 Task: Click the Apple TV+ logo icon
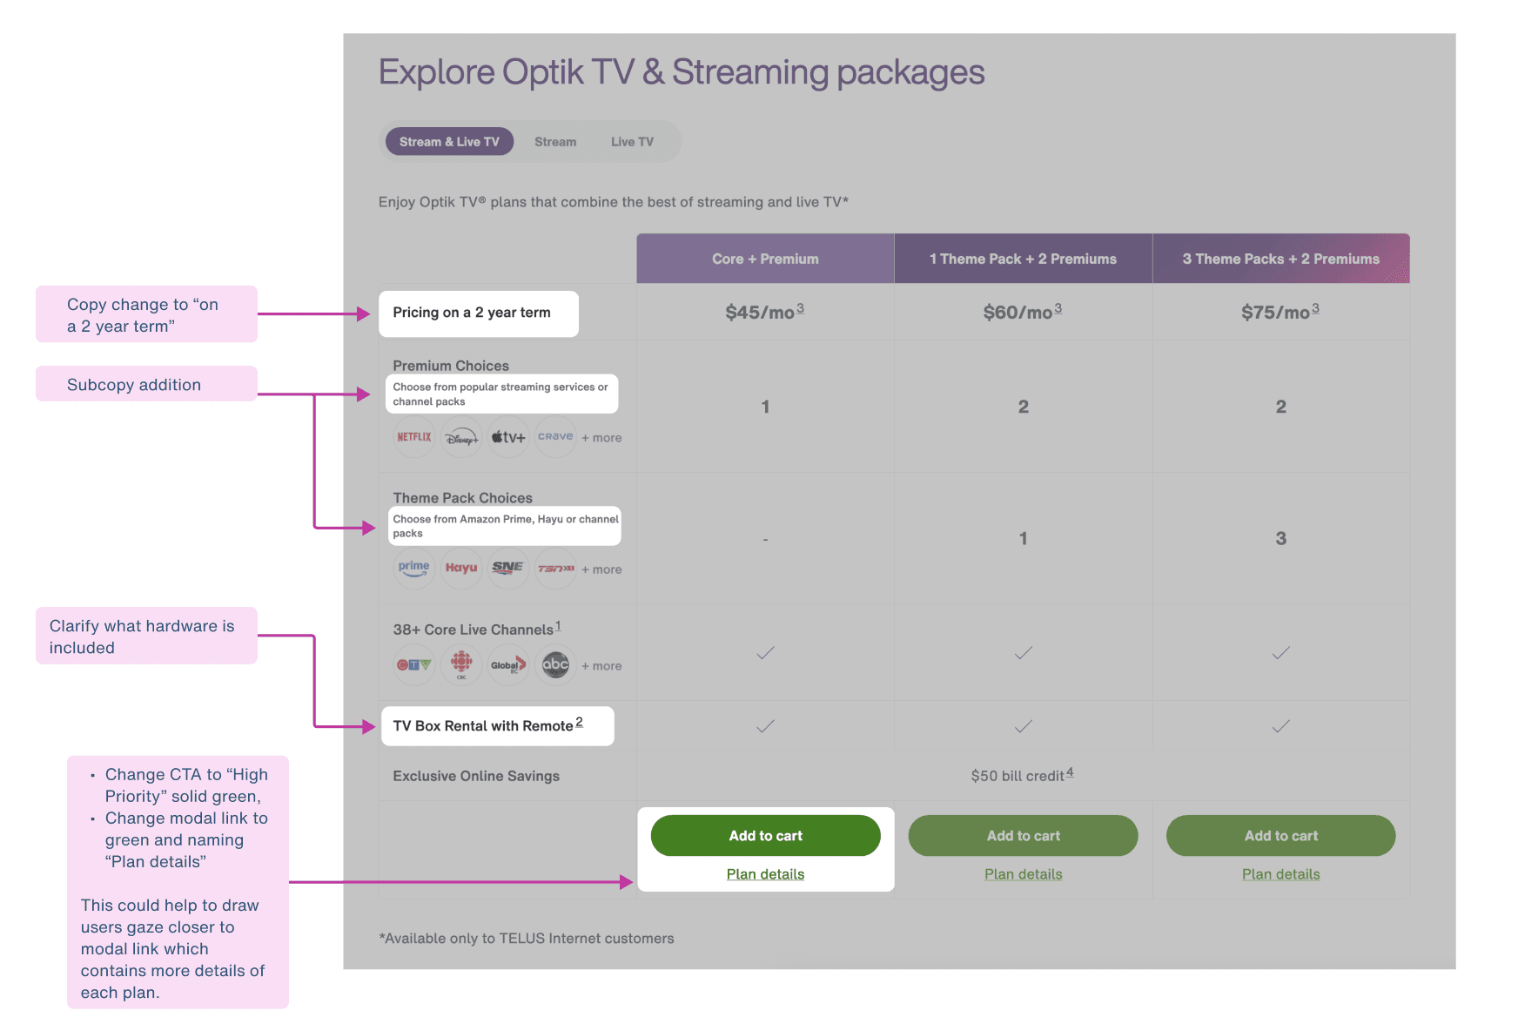(x=508, y=437)
